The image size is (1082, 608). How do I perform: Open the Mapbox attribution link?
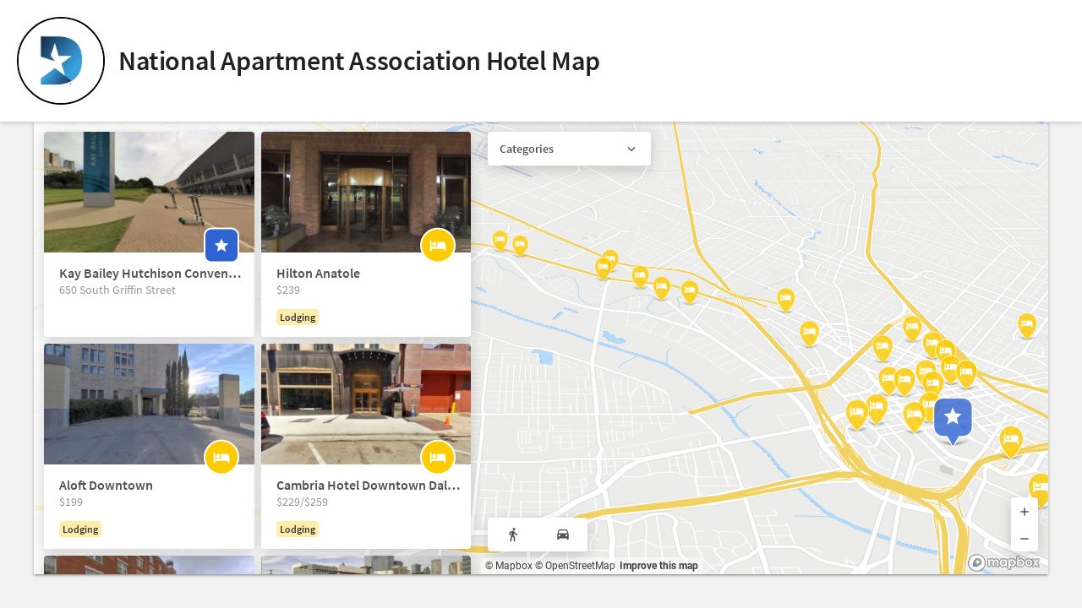pyautogui.click(x=508, y=566)
